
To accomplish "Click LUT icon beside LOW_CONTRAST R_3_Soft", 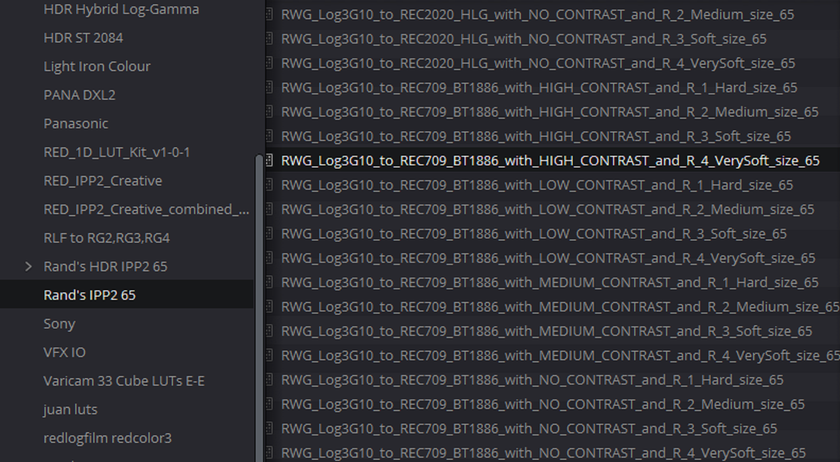I will pos(269,234).
